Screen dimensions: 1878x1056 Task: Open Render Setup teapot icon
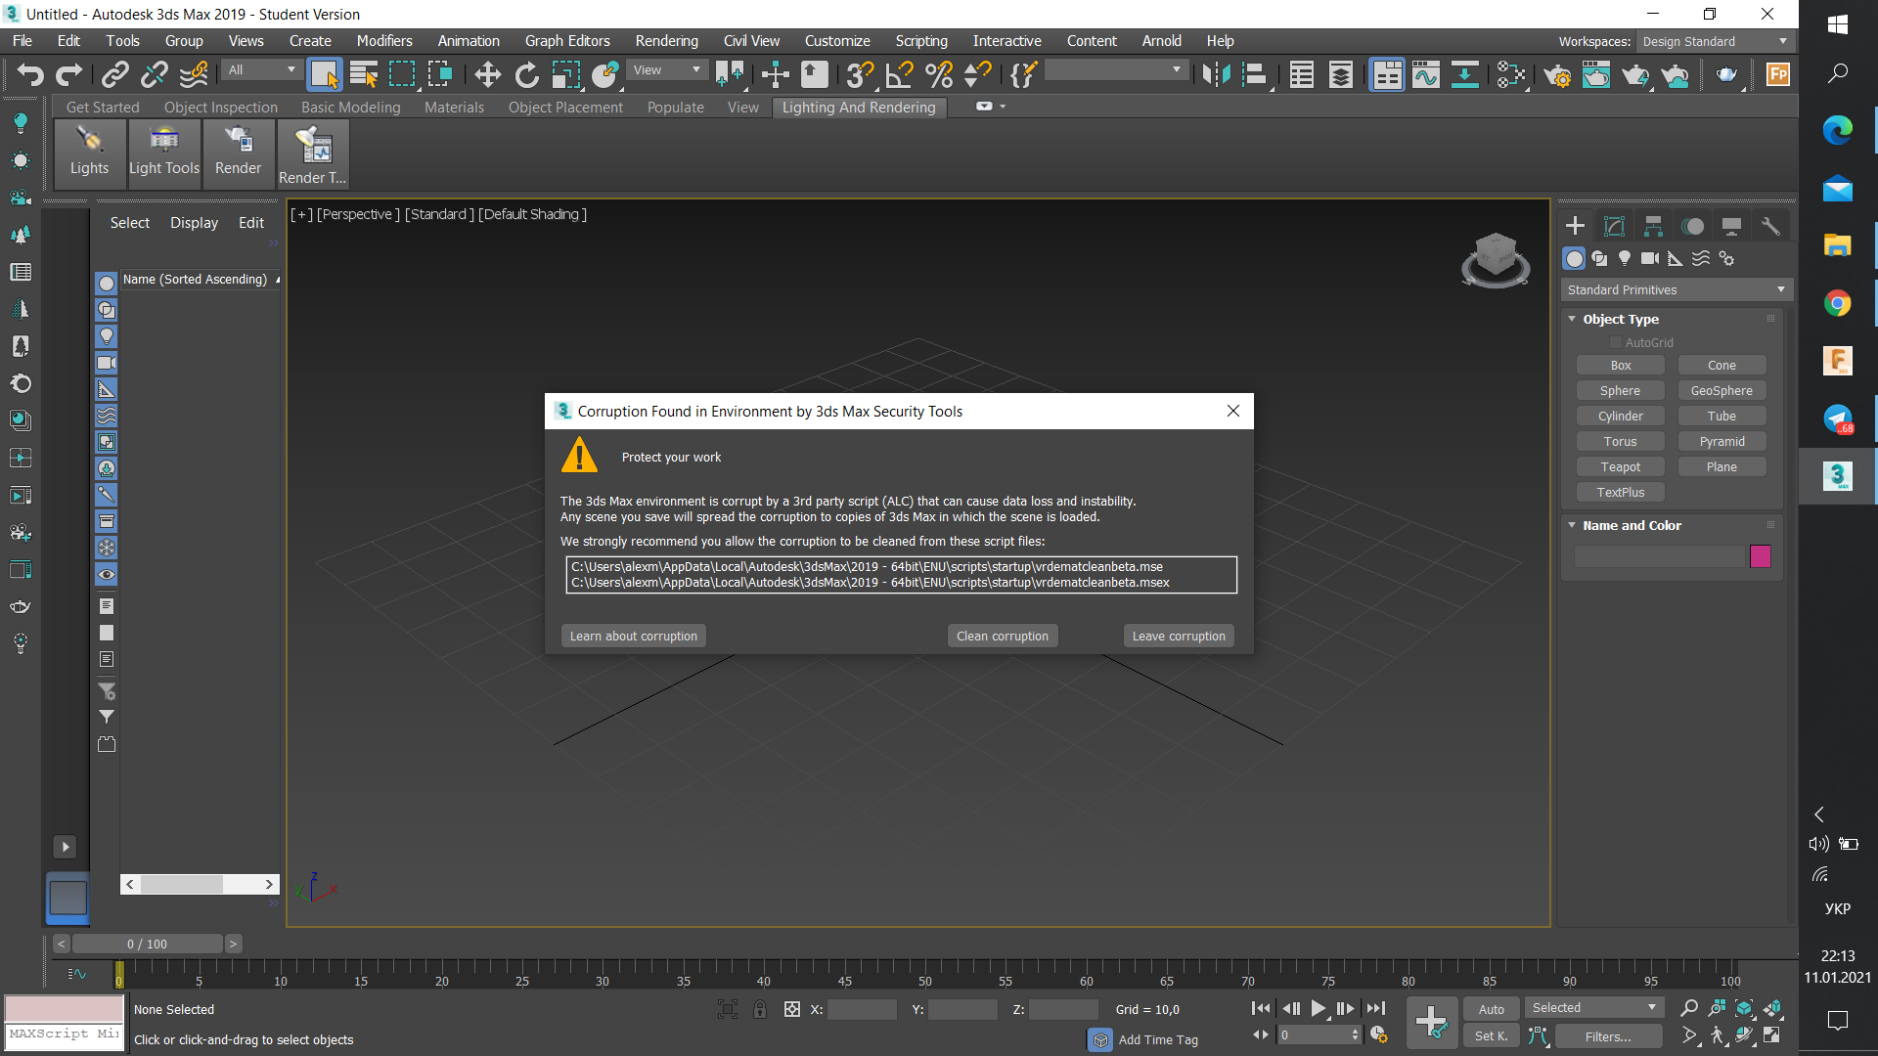[x=1557, y=74]
